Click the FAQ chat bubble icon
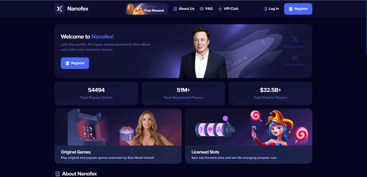Screen dimensions: 367x177 tap(202, 9)
